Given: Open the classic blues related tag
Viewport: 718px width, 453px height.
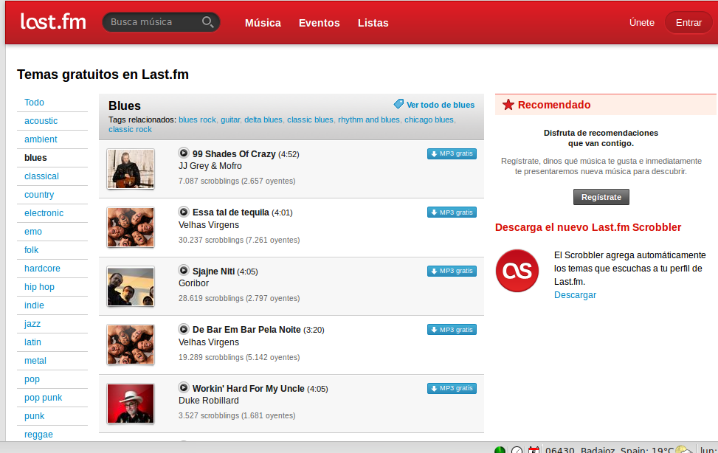Looking at the screenshot, I should 310,120.
